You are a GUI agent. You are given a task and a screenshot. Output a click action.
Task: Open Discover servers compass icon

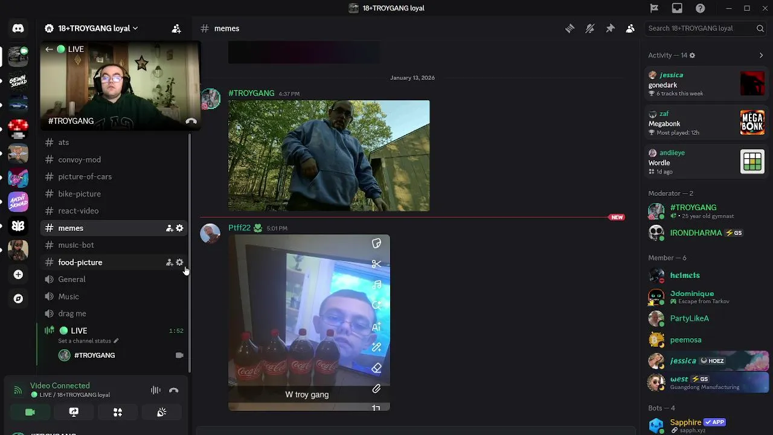coord(18,298)
